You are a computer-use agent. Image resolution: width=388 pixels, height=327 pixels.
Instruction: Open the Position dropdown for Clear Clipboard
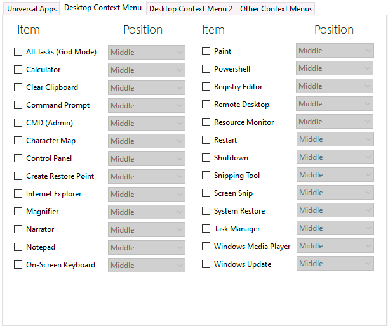[x=147, y=87]
